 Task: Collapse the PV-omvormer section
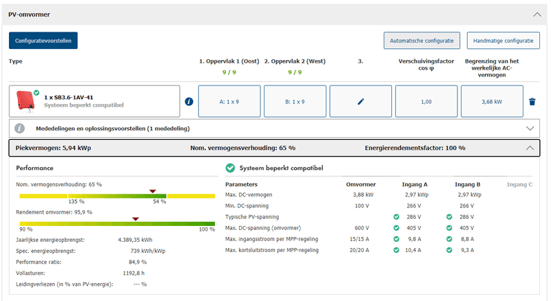[537, 14]
